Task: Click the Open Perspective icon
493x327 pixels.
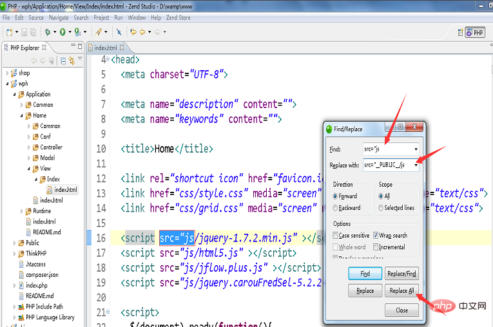Action: pos(460,33)
